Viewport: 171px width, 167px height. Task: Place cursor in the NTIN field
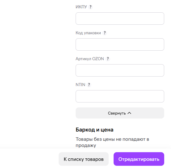[x=120, y=96]
